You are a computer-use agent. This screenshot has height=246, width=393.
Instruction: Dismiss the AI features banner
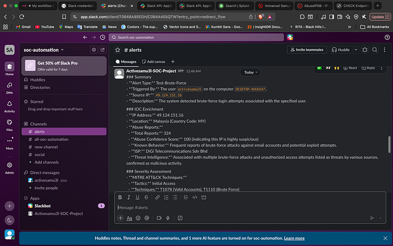pos(385,238)
